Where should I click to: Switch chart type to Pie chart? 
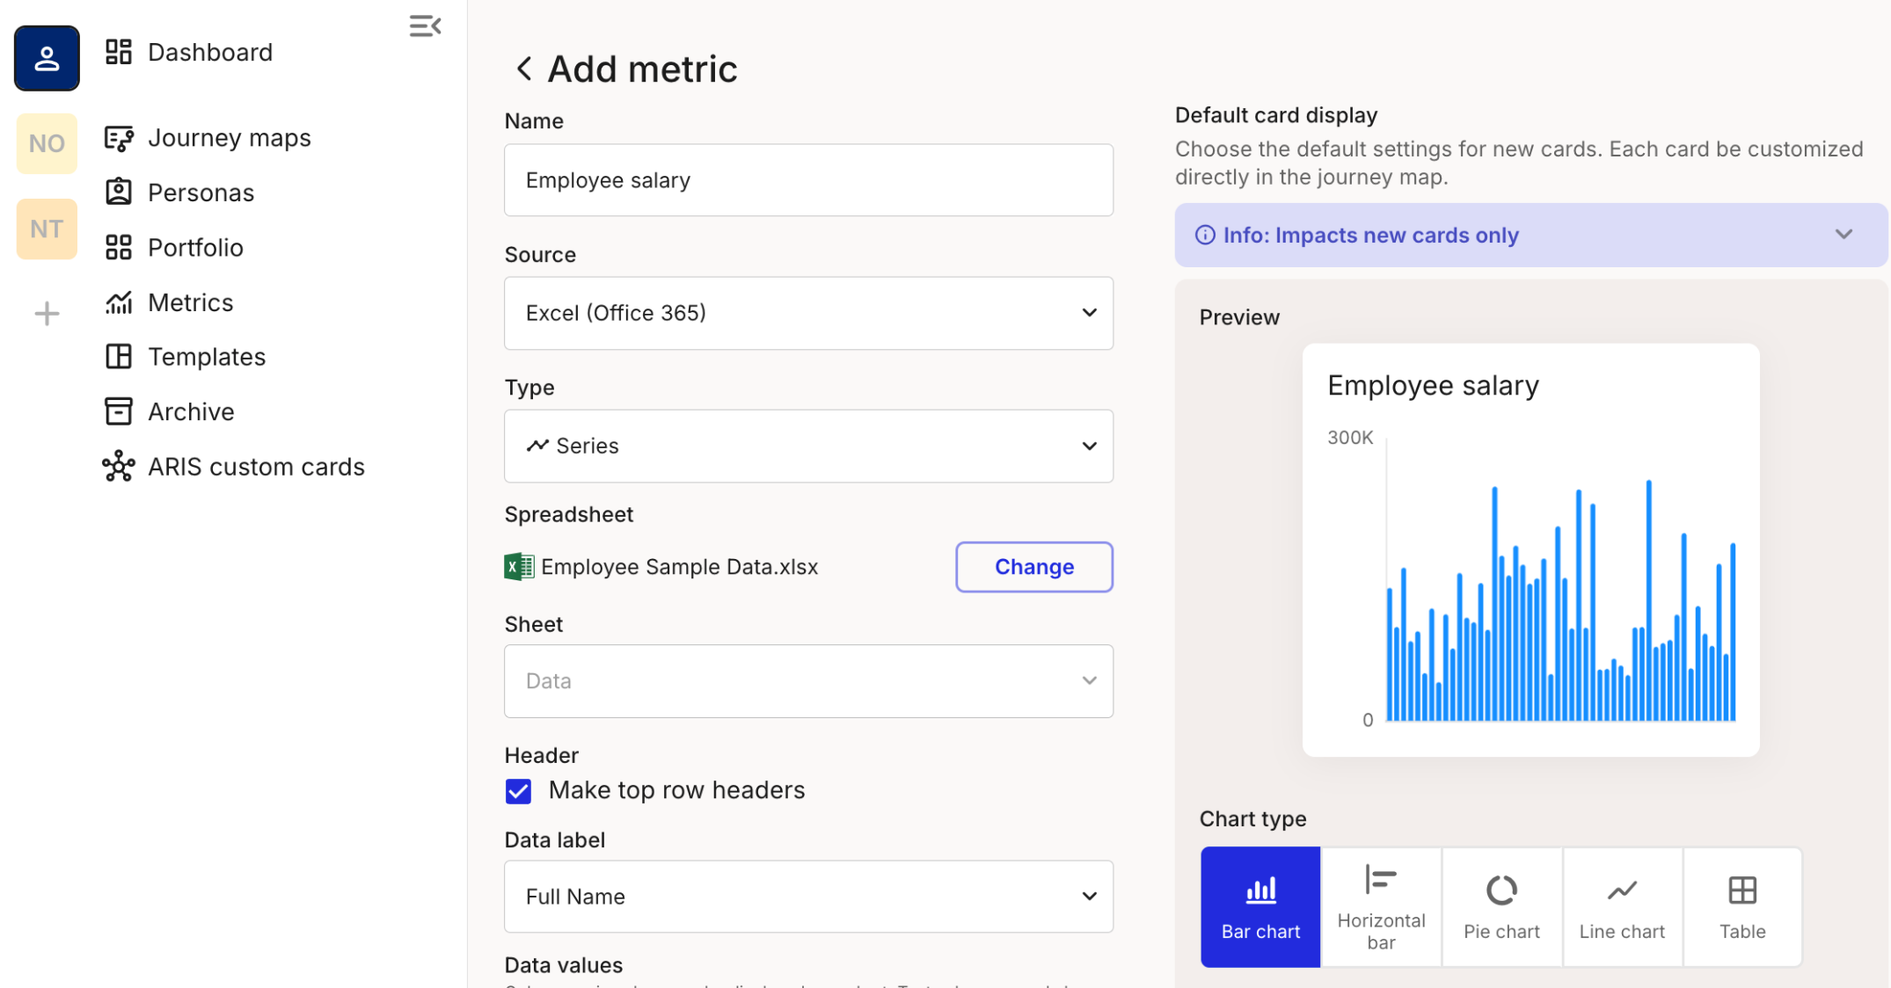click(x=1500, y=907)
